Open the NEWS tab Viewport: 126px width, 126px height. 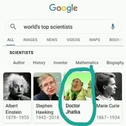(52, 40)
